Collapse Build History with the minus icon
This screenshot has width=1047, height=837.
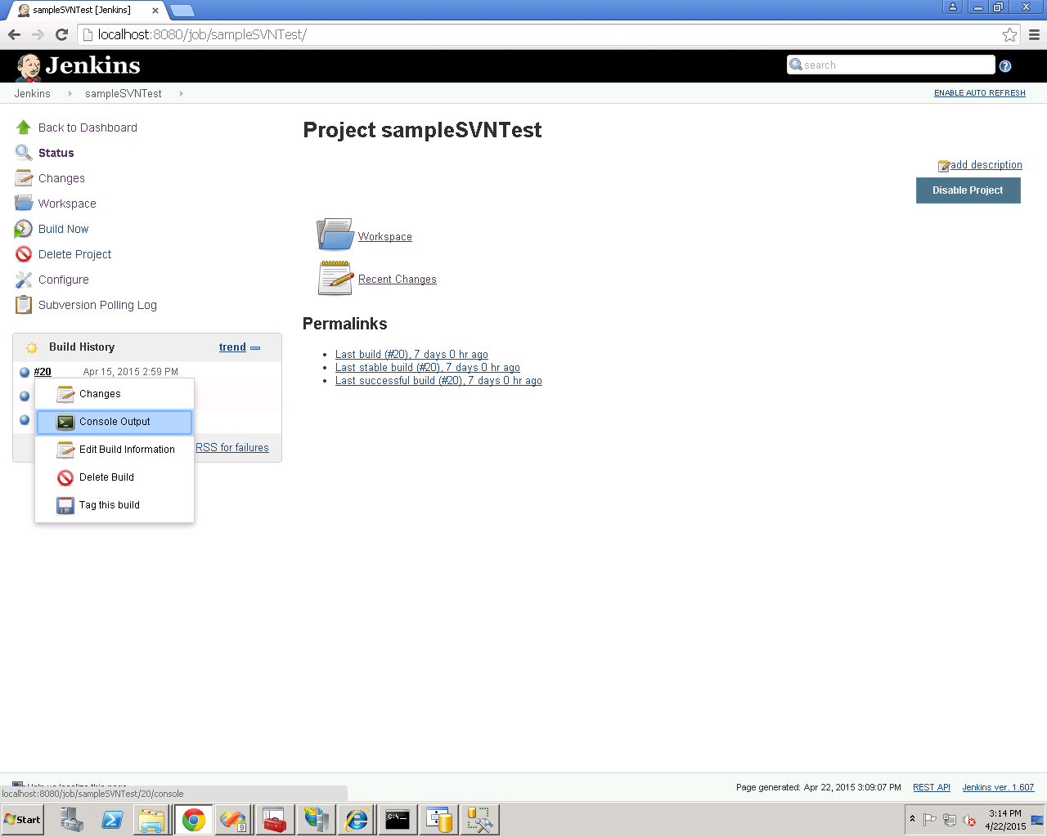click(255, 347)
